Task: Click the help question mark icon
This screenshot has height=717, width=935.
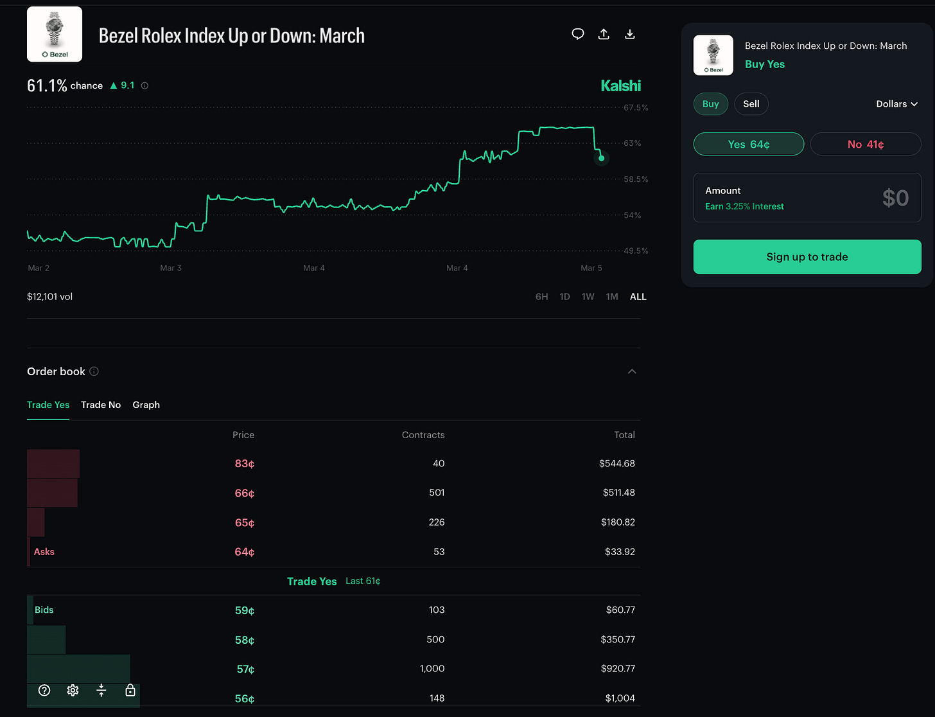Action: pos(44,690)
